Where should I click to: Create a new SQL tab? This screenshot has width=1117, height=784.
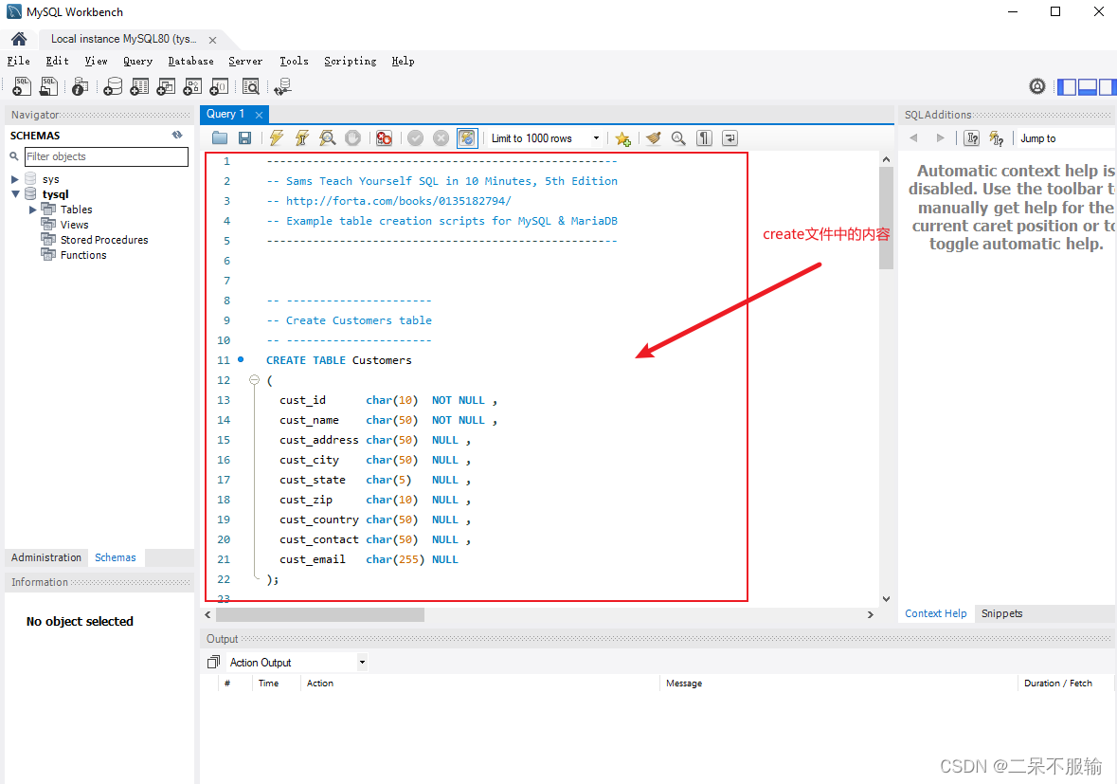(x=21, y=85)
